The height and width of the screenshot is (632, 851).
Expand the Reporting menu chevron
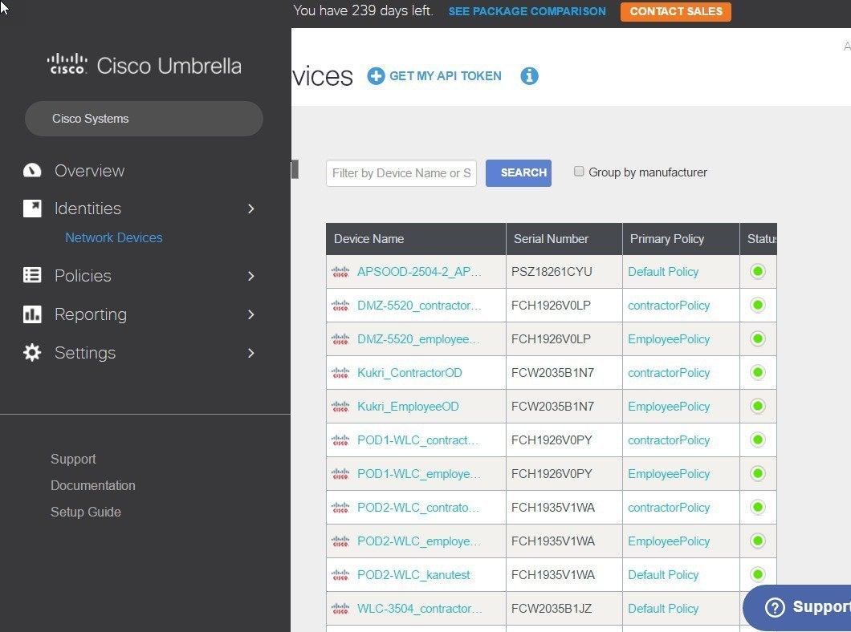(250, 314)
